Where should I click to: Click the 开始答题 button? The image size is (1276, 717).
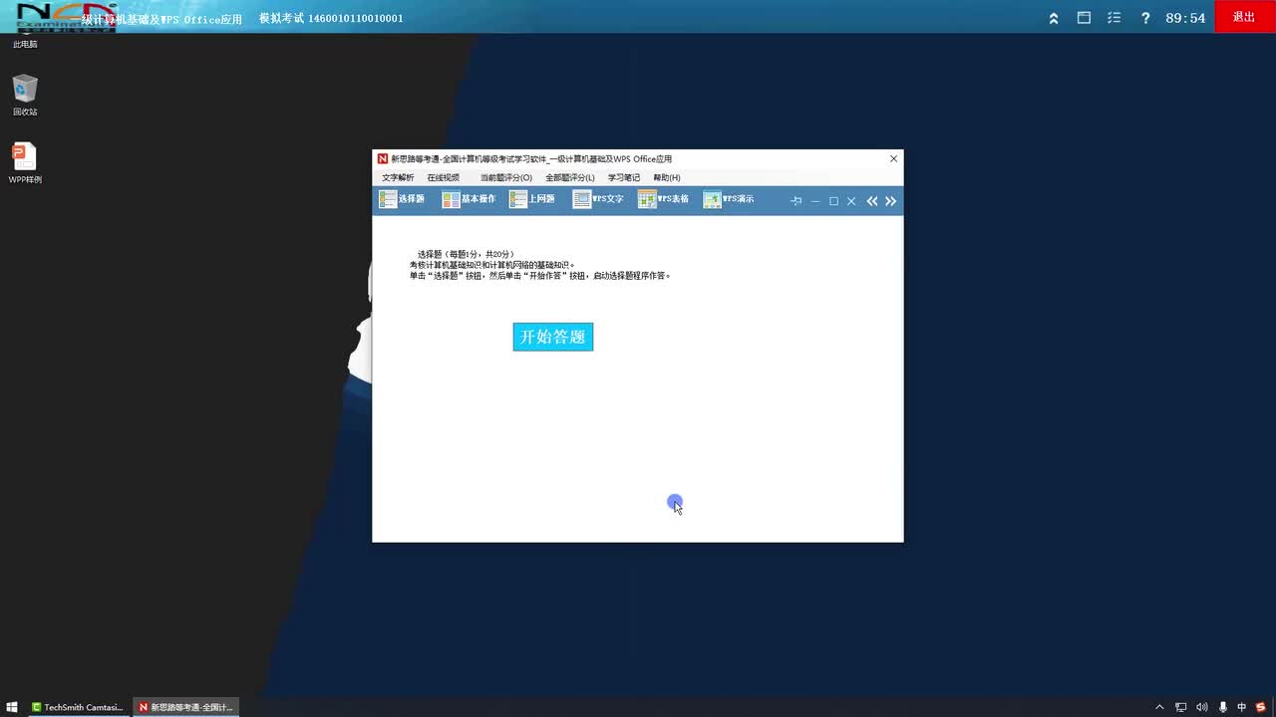[x=553, y=337]
